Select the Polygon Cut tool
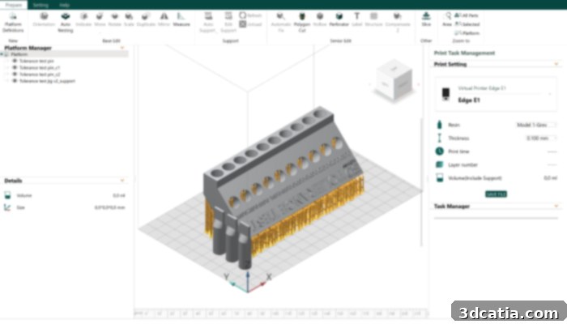The width and height of the screenshot is (567, 324). coord(302,22)
